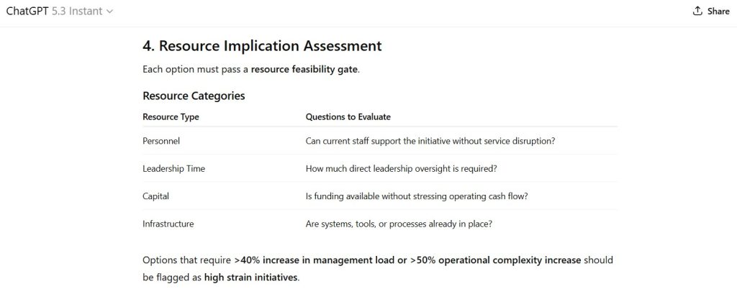Click the "Questions to Evaluate" column header

[348, 116]
